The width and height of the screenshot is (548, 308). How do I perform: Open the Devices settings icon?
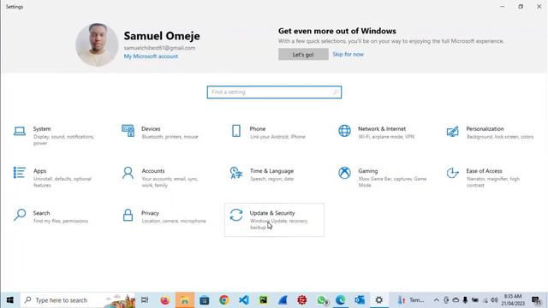(128, 131)
